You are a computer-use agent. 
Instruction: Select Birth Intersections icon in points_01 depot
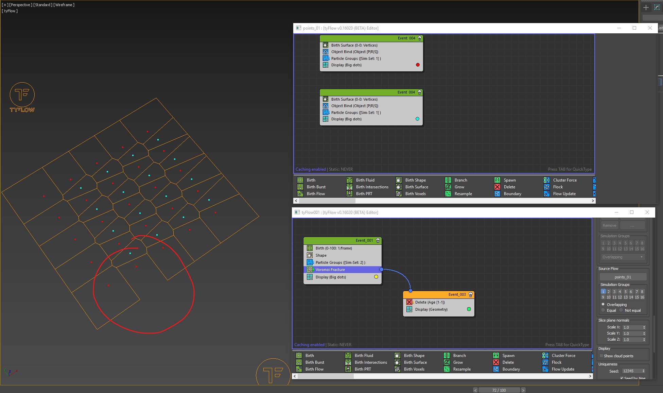coord(349,187)
